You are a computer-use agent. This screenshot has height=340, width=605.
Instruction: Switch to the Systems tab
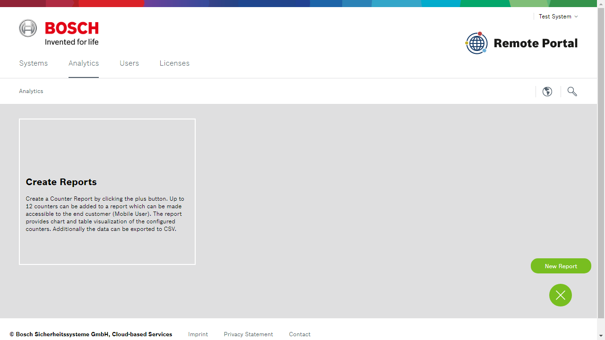33,63
